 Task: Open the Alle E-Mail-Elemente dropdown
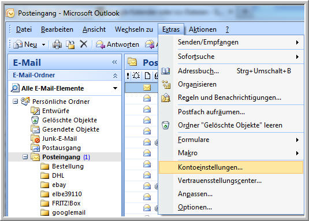[x=115, y=88]
